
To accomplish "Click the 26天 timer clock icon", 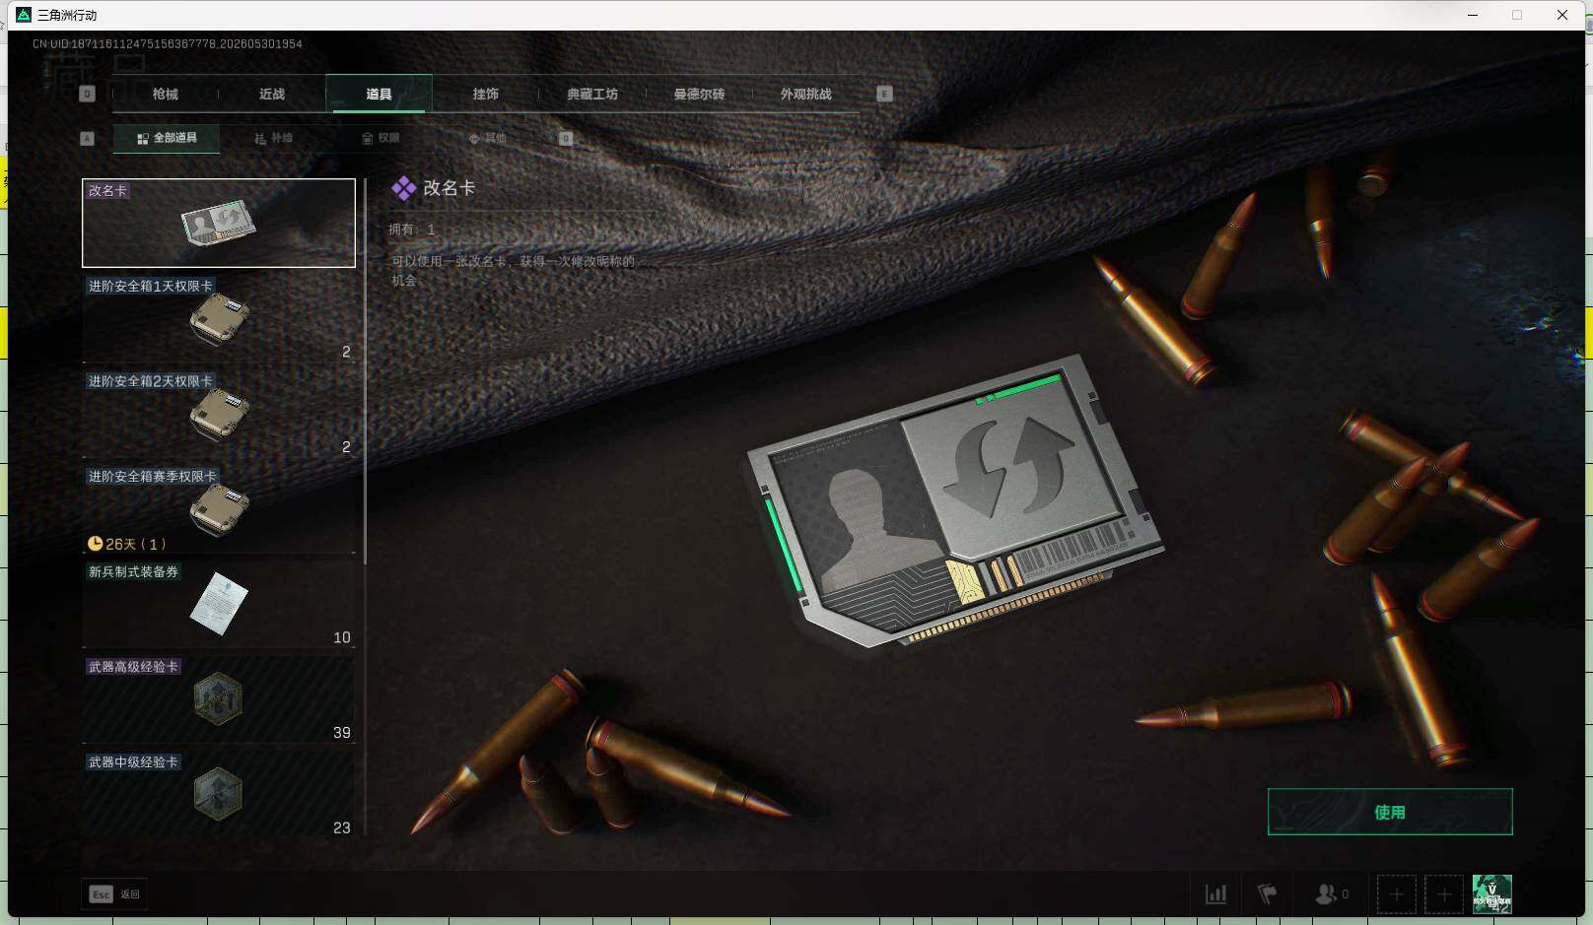I will pos(95,544).
